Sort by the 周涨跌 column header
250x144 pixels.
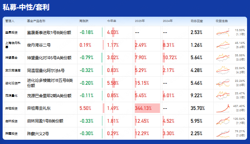point(84,21)
